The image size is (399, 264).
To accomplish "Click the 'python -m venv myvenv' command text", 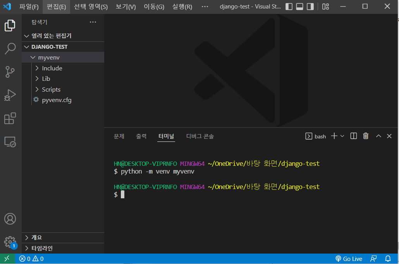I will (158, 172).
